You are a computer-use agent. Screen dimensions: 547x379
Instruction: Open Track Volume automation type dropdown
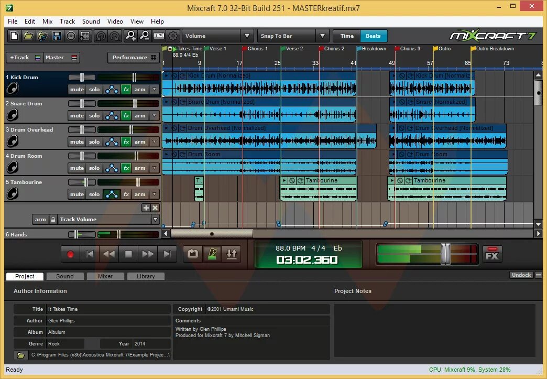point(155,220)
